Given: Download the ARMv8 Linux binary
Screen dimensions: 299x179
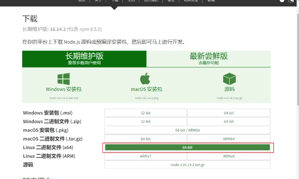Looking at the screenshot, I should 229,156.
